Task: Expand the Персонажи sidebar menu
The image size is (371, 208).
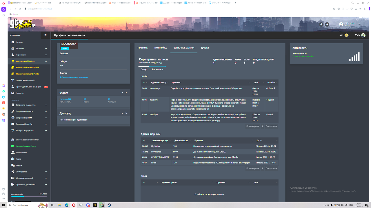Action: [29, 55]
